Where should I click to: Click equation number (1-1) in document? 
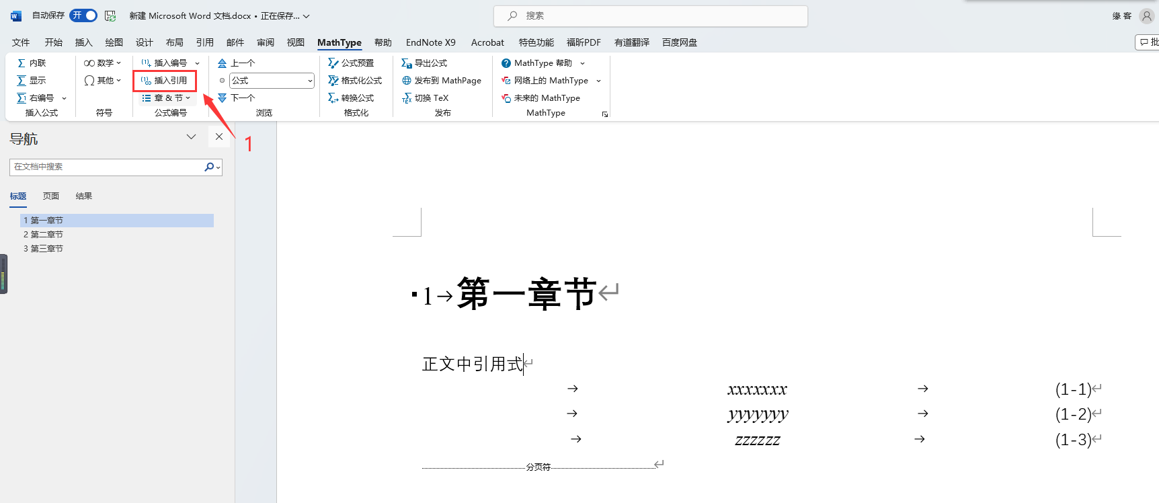1073,389
